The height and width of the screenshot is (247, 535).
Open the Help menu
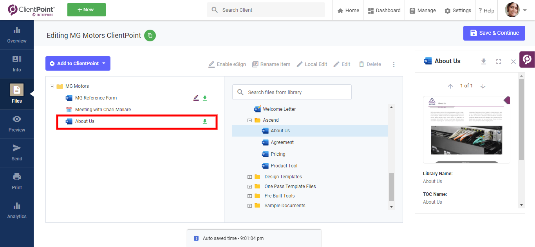[486, 11]
